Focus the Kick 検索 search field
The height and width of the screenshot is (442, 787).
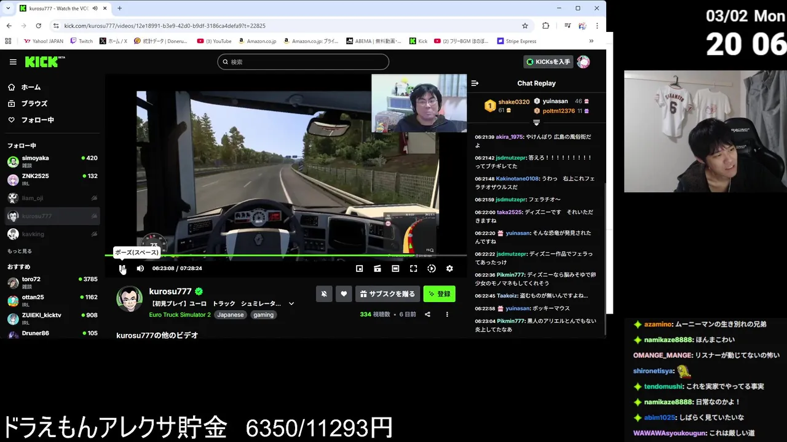tap(303, 62)
